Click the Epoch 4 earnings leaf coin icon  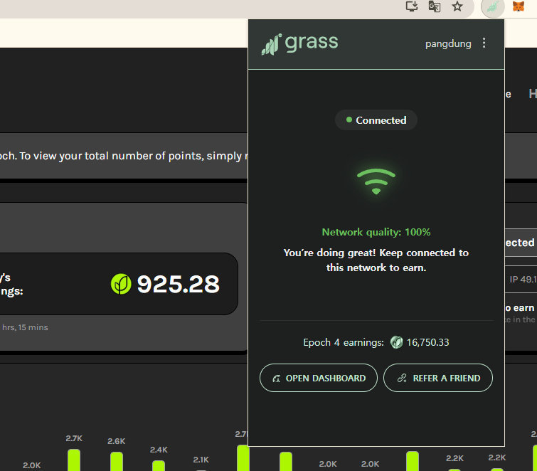(x=397, y=342)
